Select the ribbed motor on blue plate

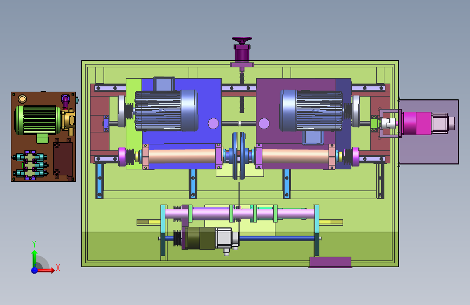tap(166, 111)
